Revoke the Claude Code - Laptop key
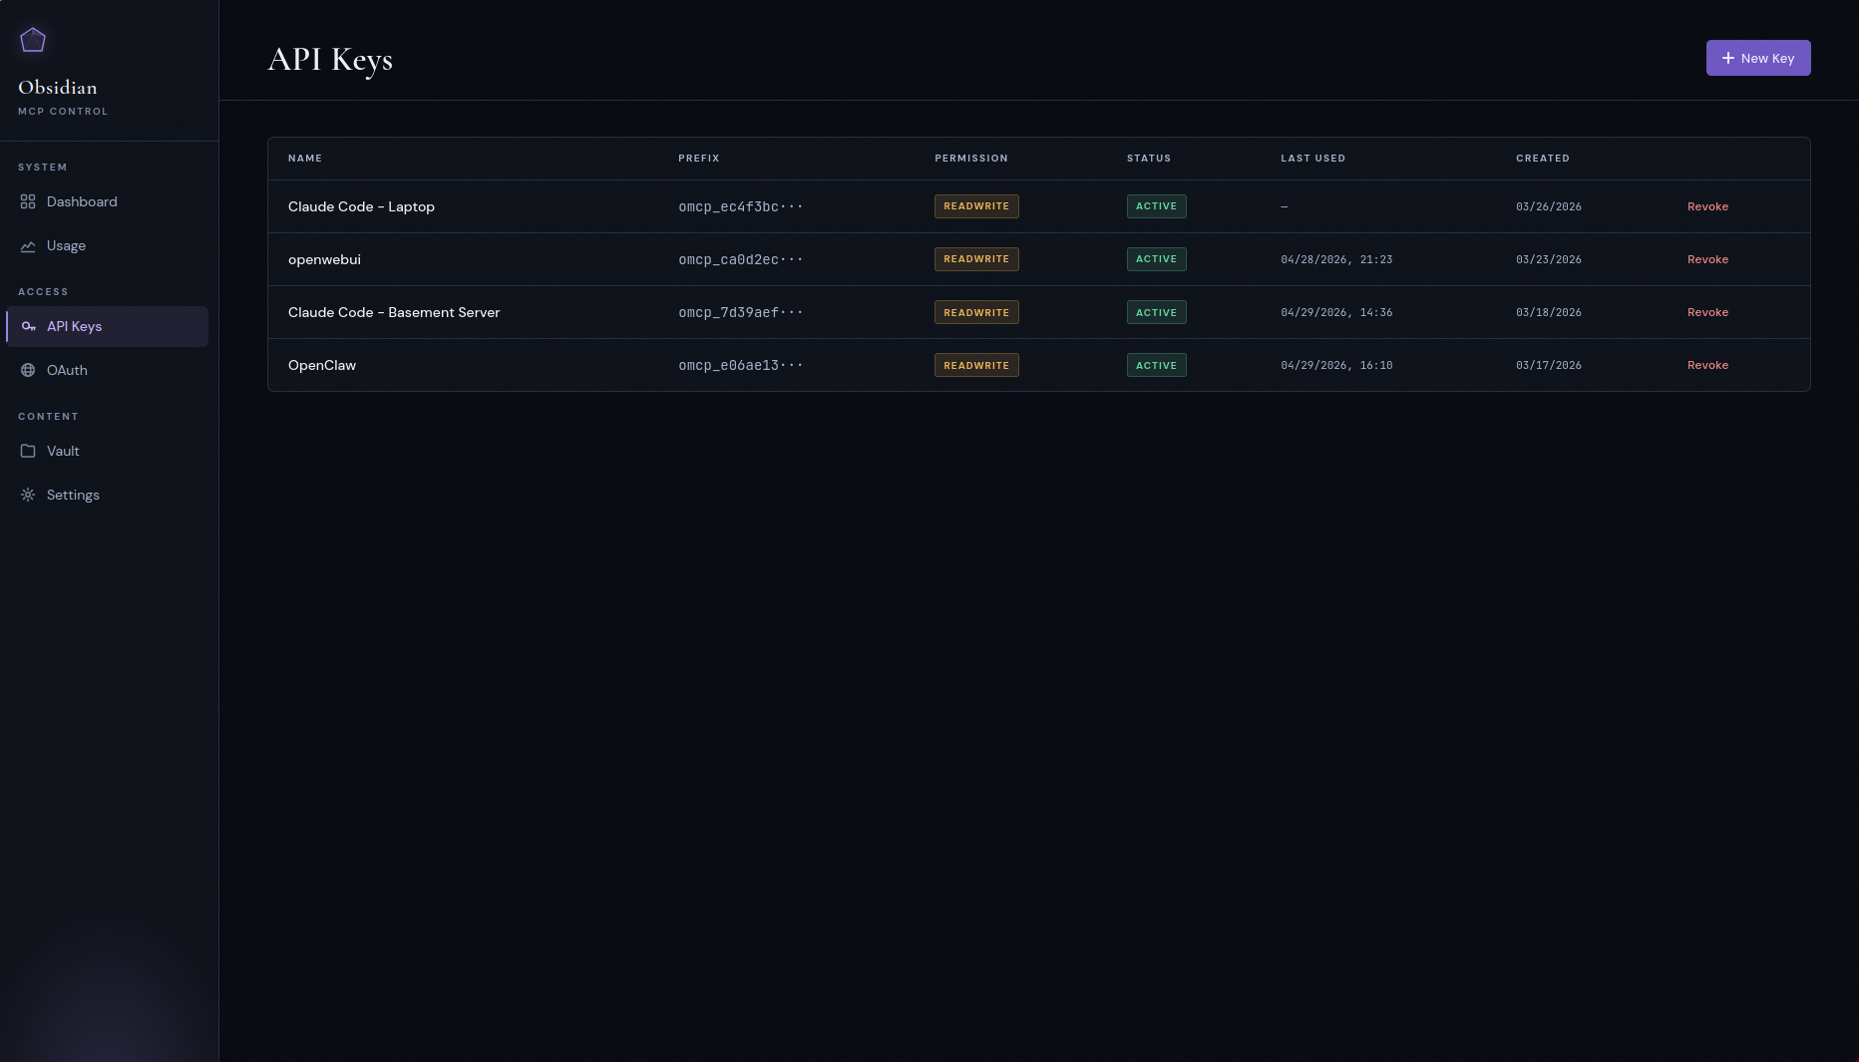 point(1707,206)
